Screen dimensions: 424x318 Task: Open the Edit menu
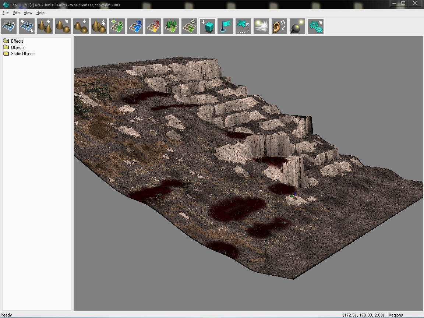16,13
